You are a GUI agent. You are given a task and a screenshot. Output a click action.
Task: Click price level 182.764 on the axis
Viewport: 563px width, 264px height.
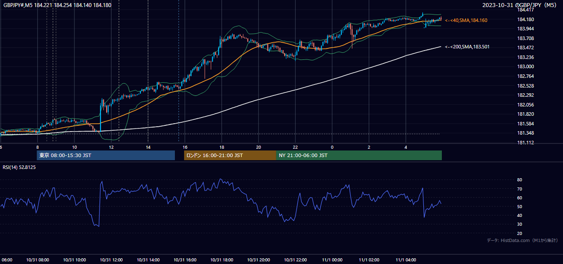525,76
